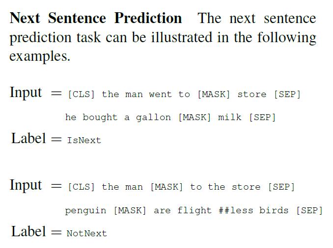This screenshot has width=333, height=248.
Task: Click the [MASK] token before milk
Action: pyautogui.click(x=195, y=117)
